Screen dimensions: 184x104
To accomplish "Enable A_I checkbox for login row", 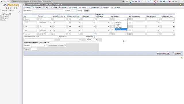I will coord(130,30).
